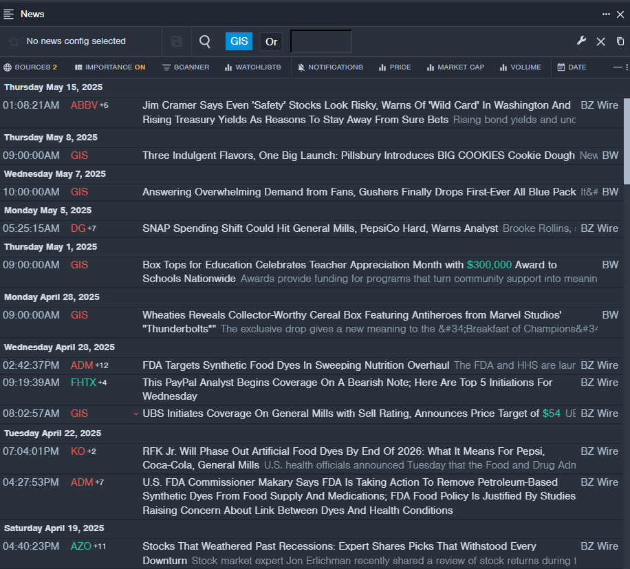Click GIS ticker on Pillsbury BIG COOKIES row
The width and height of the screenshot is (630, 569).
tap(79, 155)
